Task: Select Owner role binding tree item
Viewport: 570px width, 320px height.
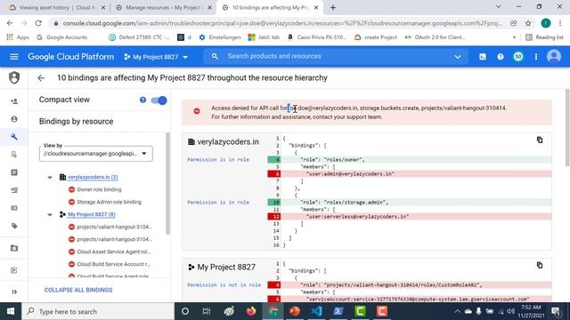Action: click(95, 189)
